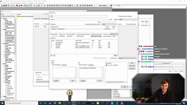Switch to Quest Data tab in Quest window
Image resolution: width=187 pixels, height=105 pixels.
point(37,18)
